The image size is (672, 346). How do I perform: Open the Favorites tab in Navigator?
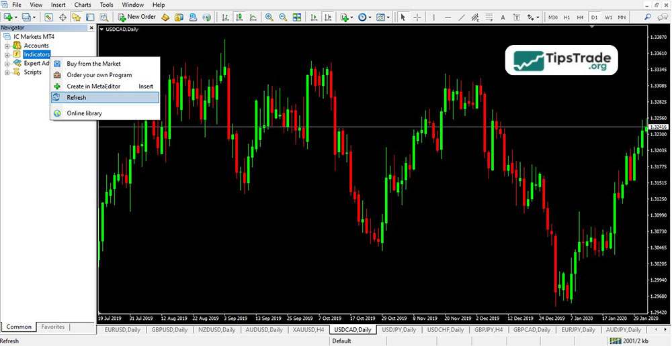coord(53,327)
